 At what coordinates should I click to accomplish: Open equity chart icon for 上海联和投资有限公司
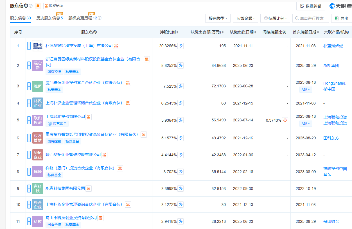coord(89,117)
